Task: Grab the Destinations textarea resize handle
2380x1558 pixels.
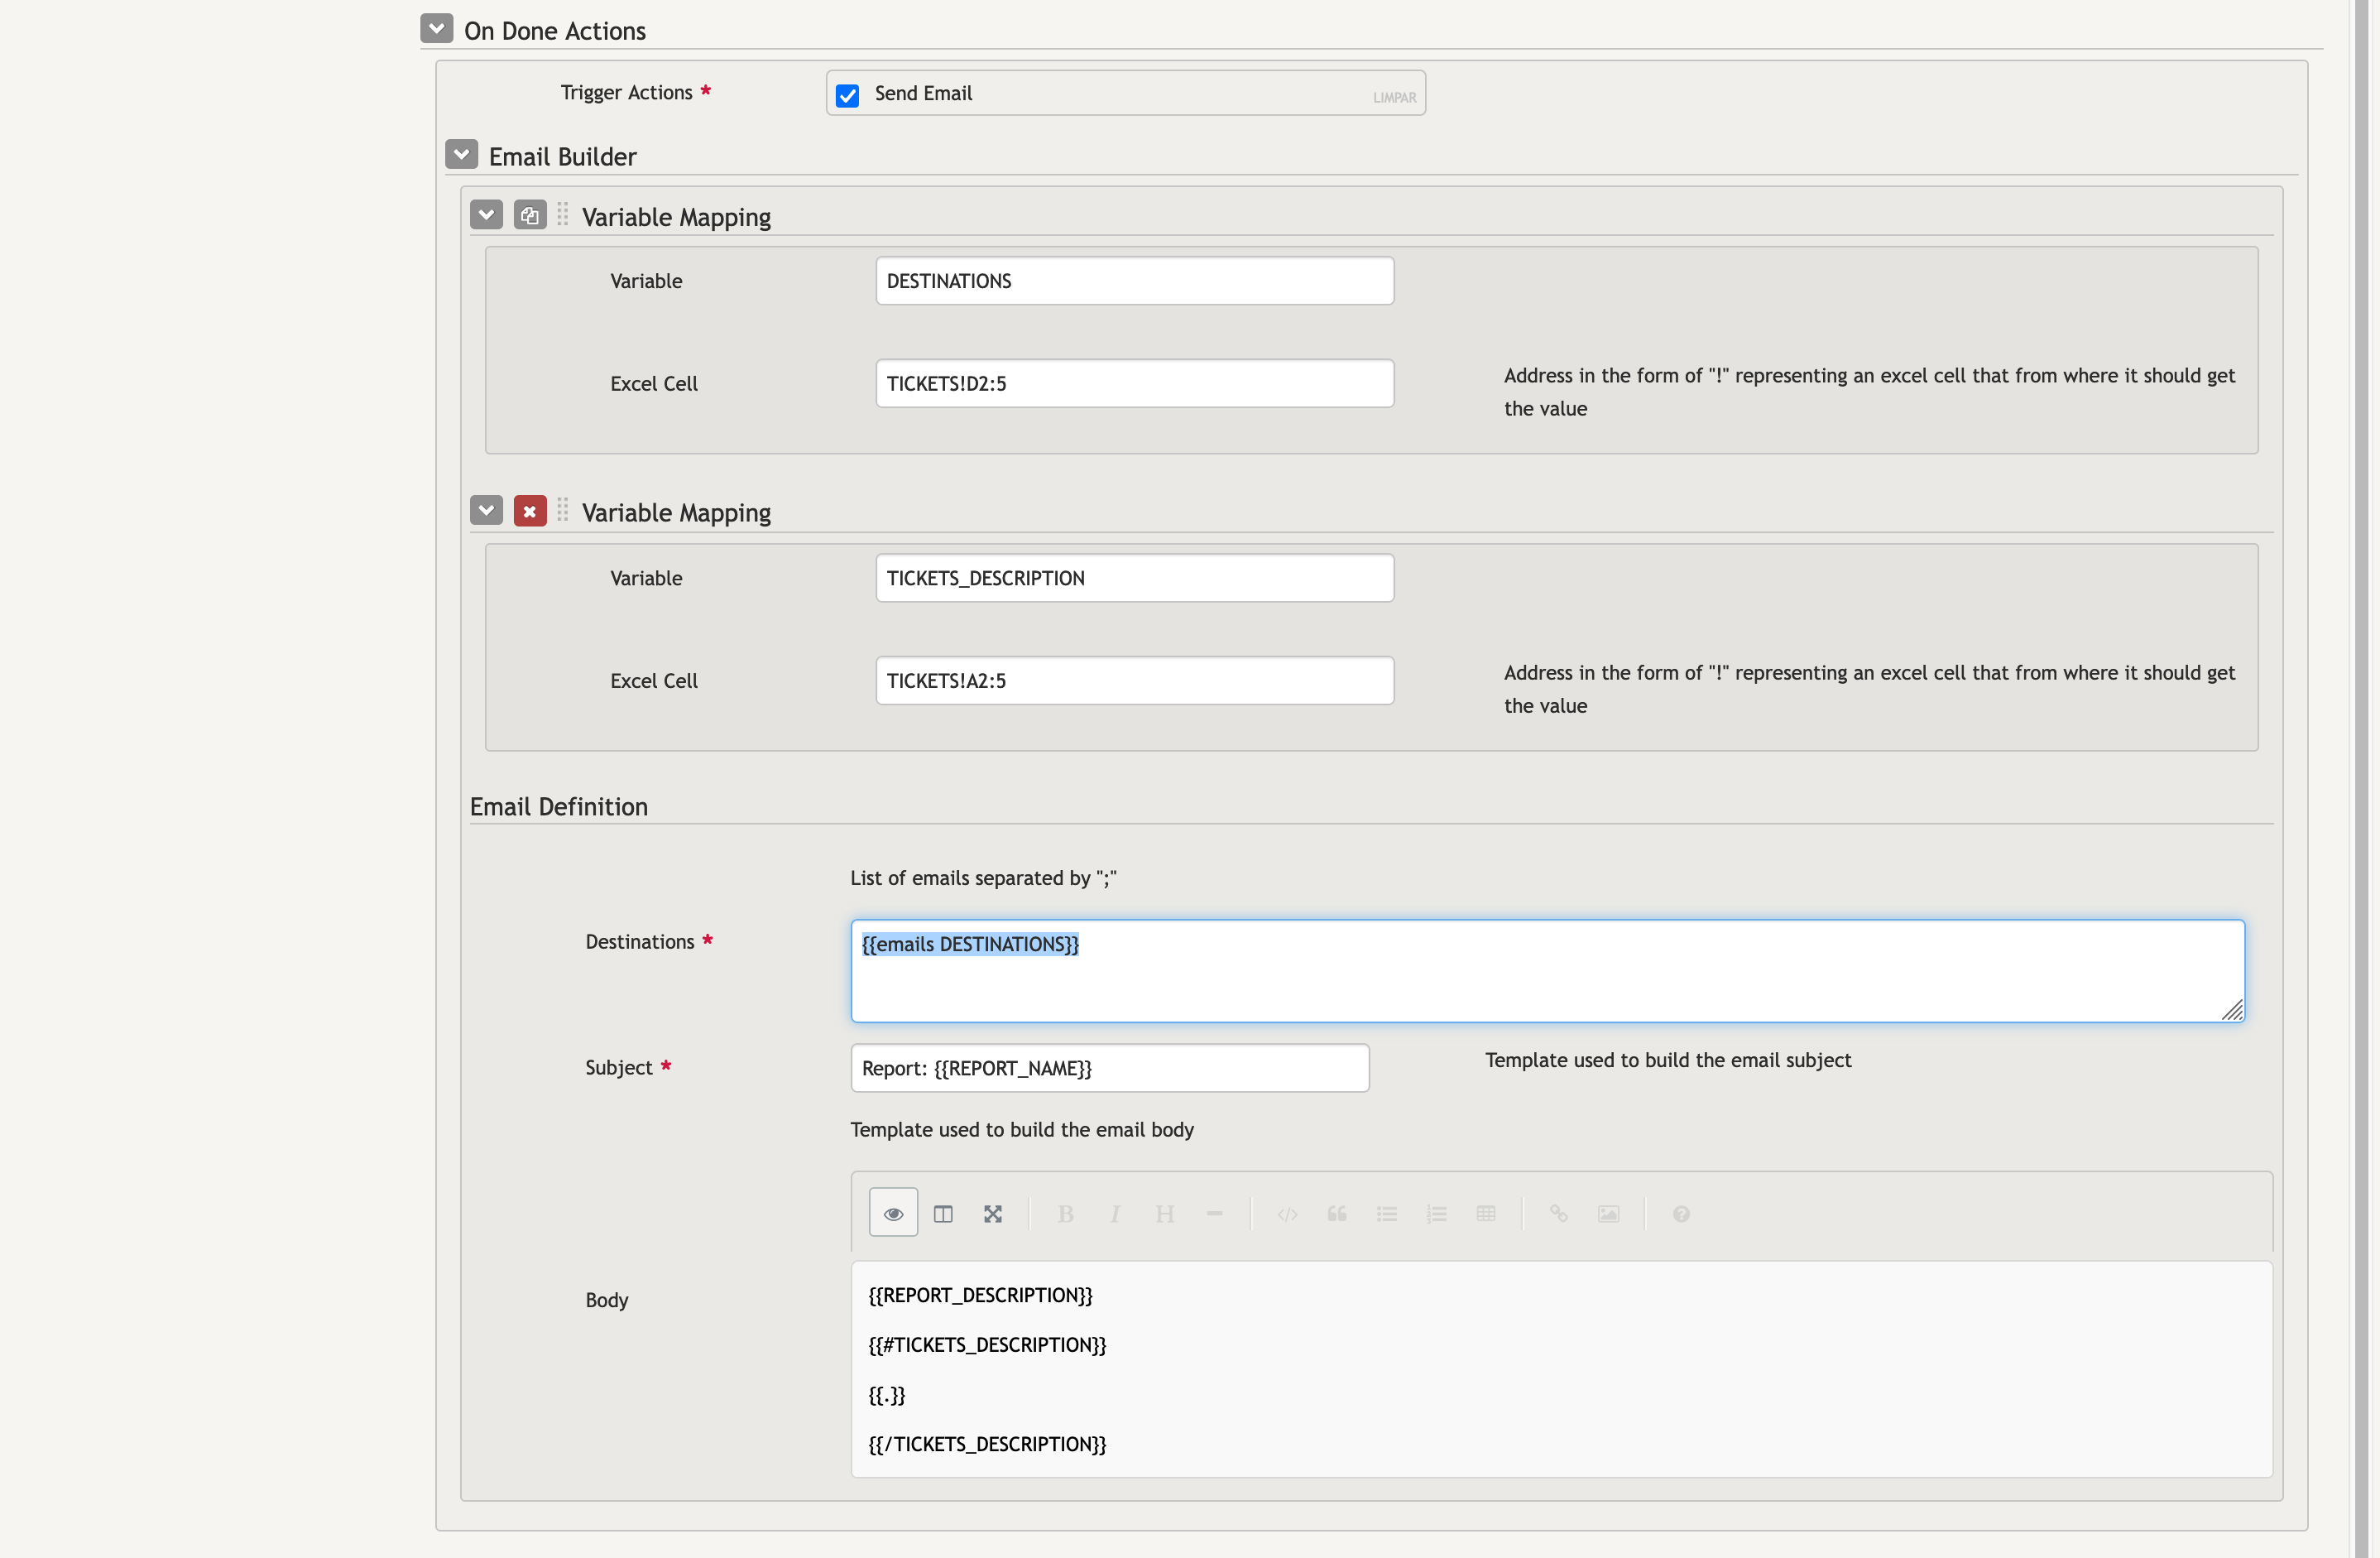Action: (2233, 1010)
